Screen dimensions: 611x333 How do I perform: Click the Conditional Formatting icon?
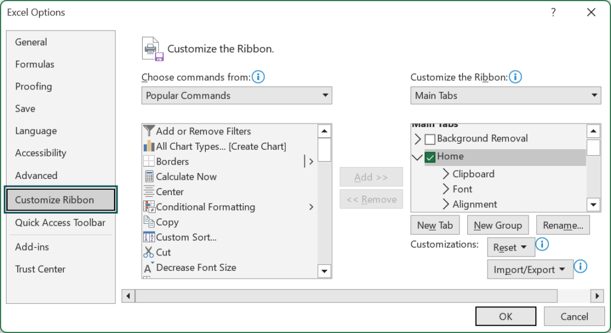149,207
